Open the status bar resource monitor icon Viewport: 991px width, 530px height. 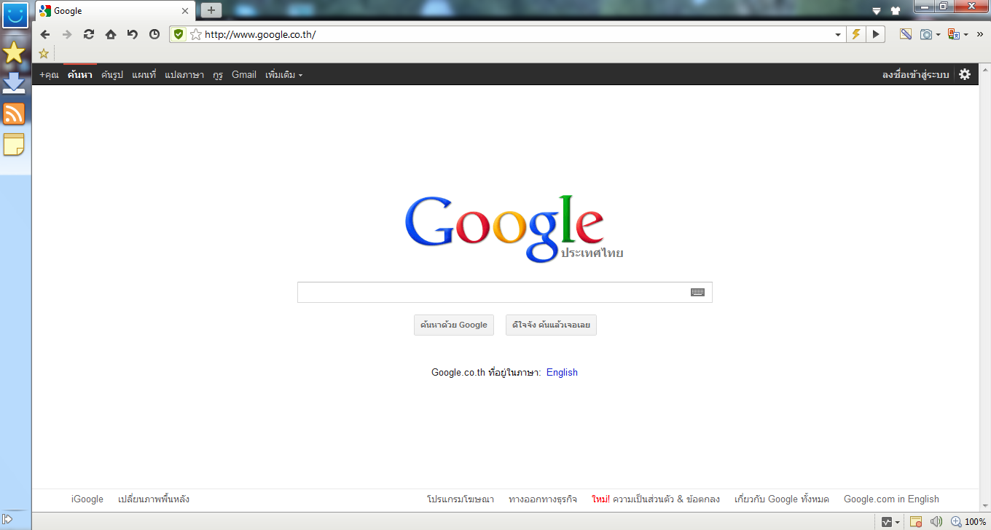tap(888, 521)
